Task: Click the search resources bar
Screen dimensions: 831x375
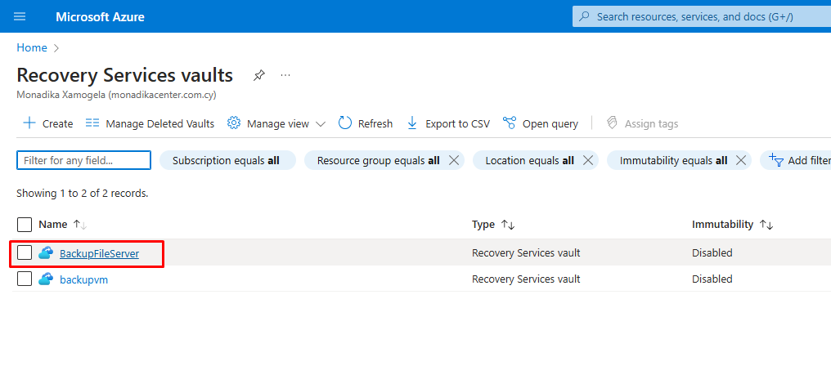Action: pos(702,16)
